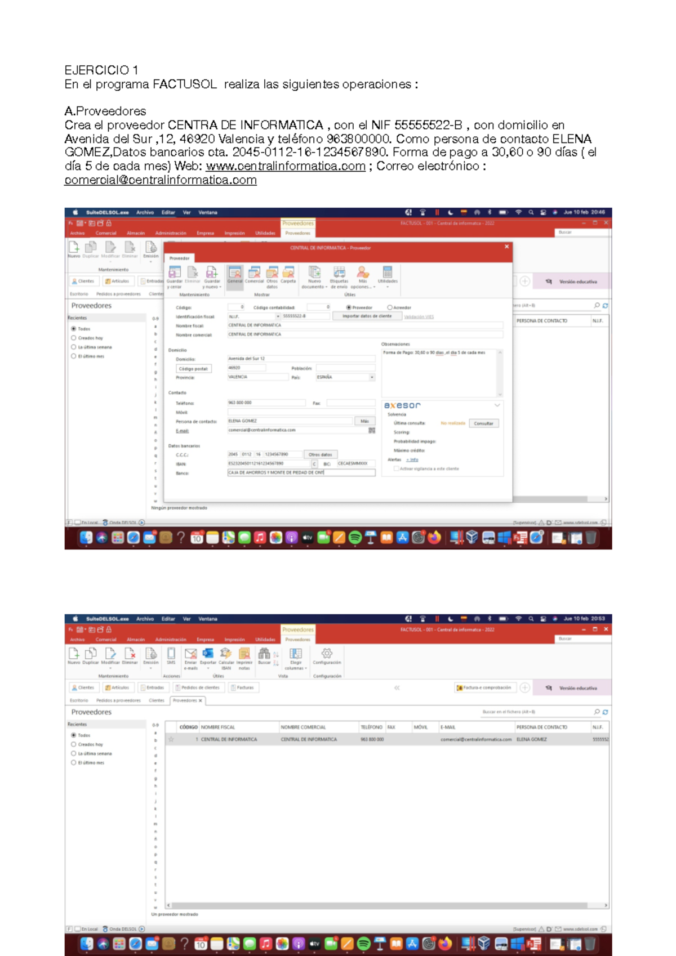
Task: Click the Validación VIES link
Action: (419, 316)
